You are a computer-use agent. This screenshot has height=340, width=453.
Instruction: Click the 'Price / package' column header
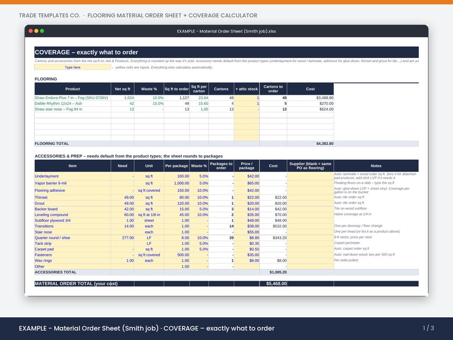(x=246, y=166)
